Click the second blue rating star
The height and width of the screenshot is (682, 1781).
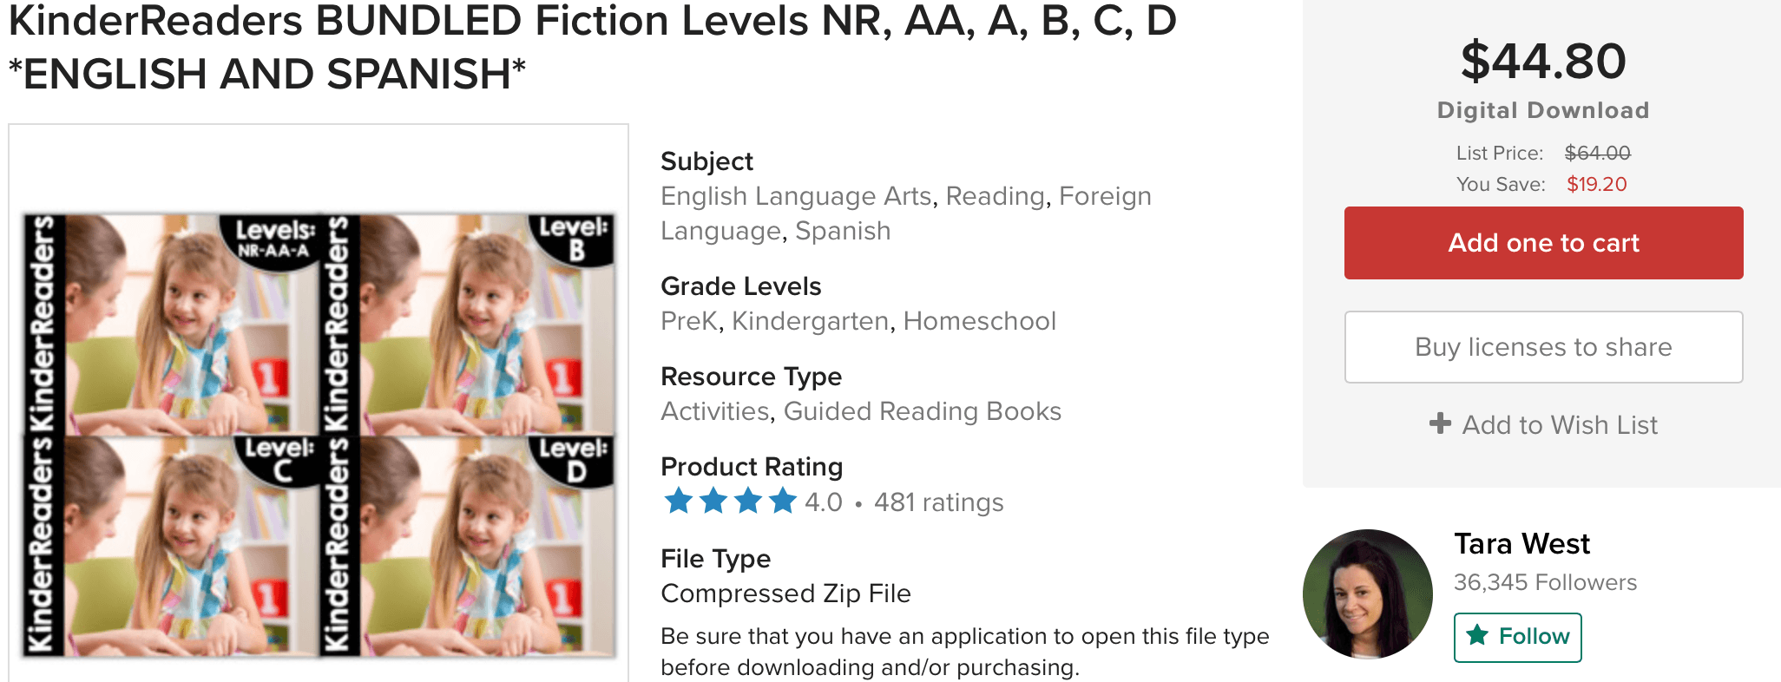pyautogui.click(x=713, y=501)
